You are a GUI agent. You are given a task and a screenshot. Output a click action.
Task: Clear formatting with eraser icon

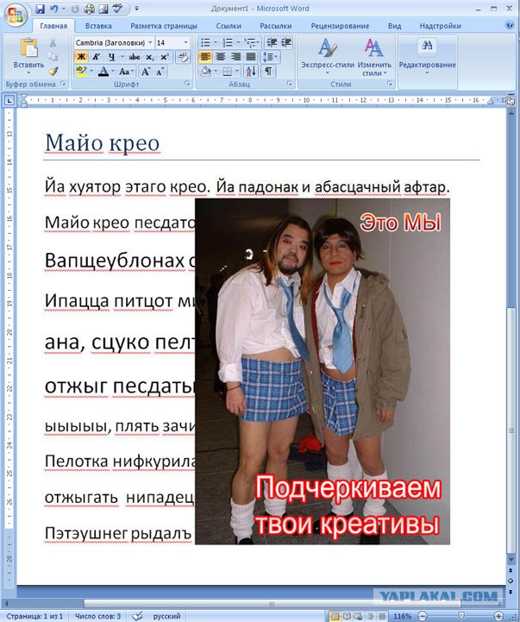click(x=183, y=56)
